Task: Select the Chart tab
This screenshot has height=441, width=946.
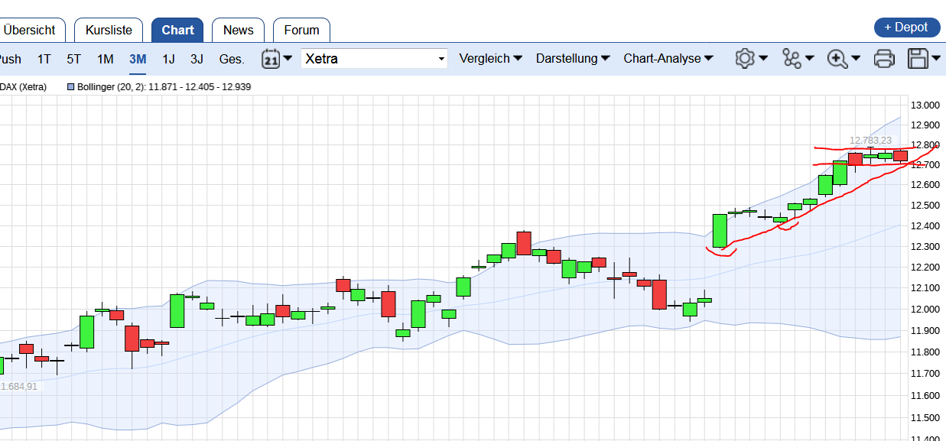Action: coord(177,30)
